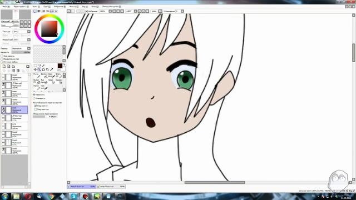
Task: Choose the Select pen tool
Action: [x=52, y=82]
